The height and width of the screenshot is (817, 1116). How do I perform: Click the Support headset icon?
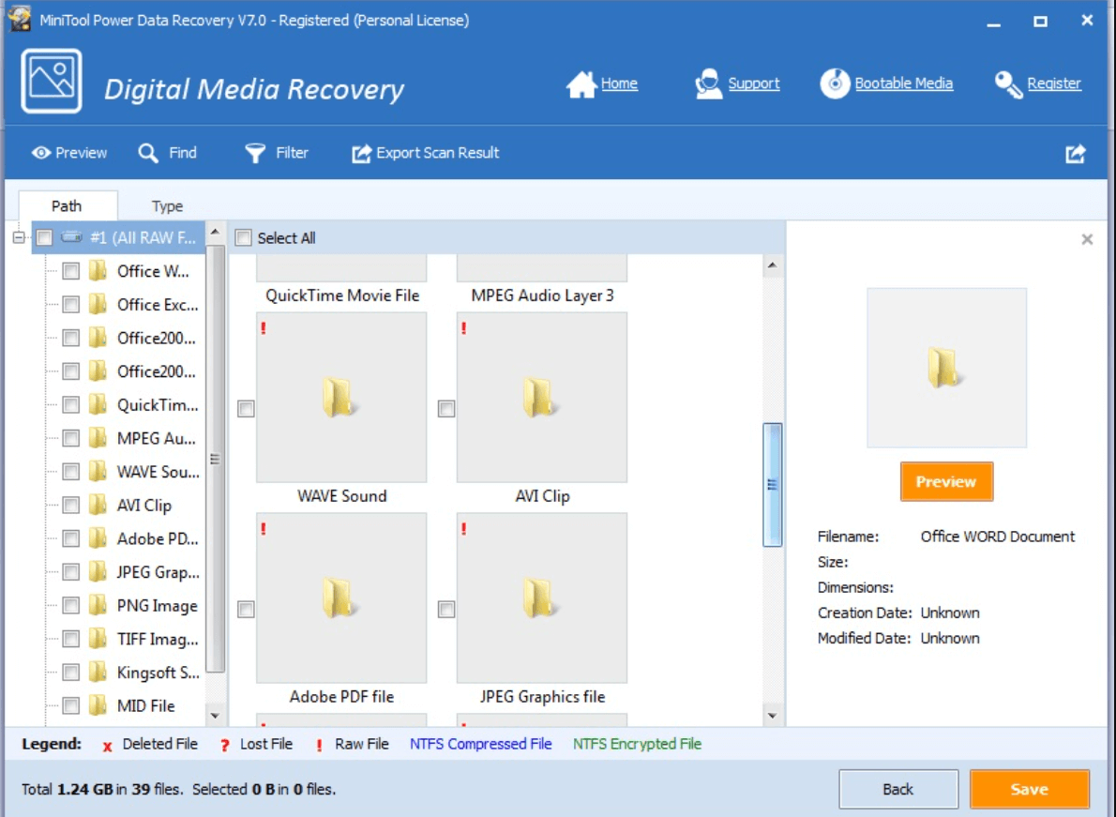(x=707, y=83)
